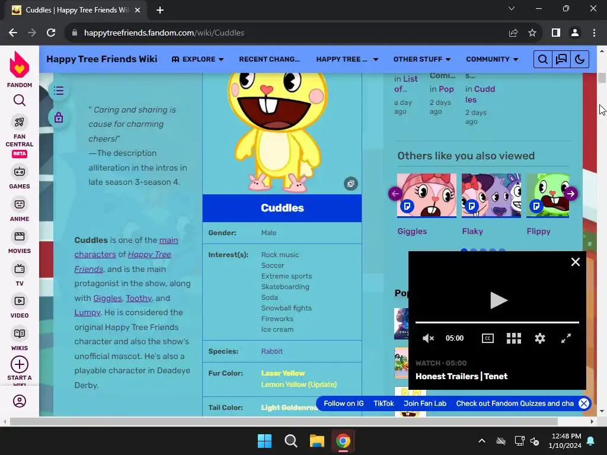Open Fandom sidebar search icon

tap(20, 101)
